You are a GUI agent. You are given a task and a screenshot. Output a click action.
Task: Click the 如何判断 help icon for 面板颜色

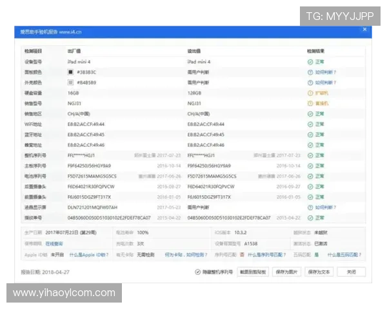tap(310, 72)
